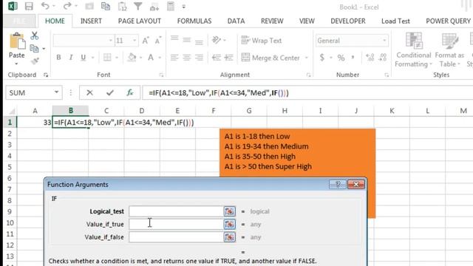This screenshot has height=266, width=473.
Task: Click the Filter funnel icon in quick access toolbar
Action: (x=138, y=6)
